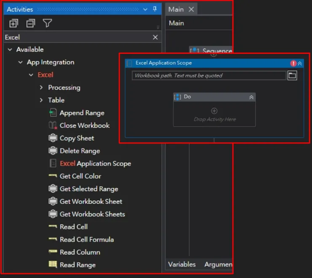Clear the Excel search text
Viewport: 312px width, 278px height.
click(x=155, y=37)
